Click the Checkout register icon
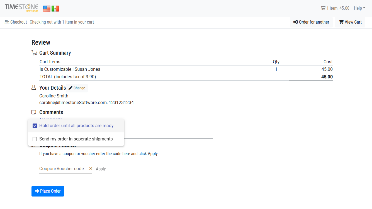Screen dimensions: 372x209 coord(6,22)
